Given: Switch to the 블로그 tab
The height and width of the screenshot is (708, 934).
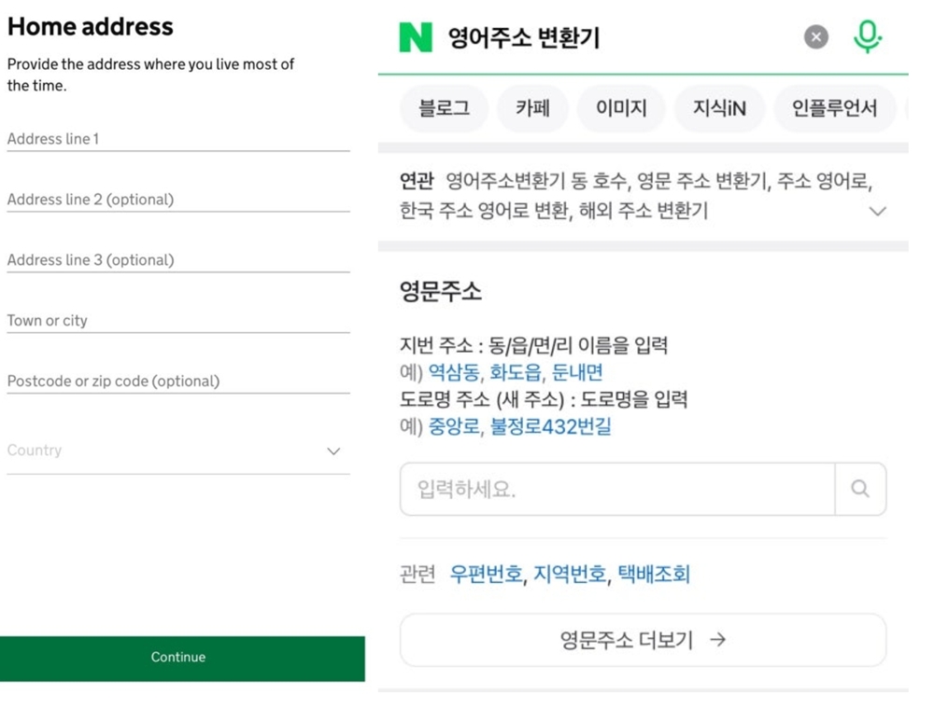Looking at the screenshot, I should click(x=444, y=108).
